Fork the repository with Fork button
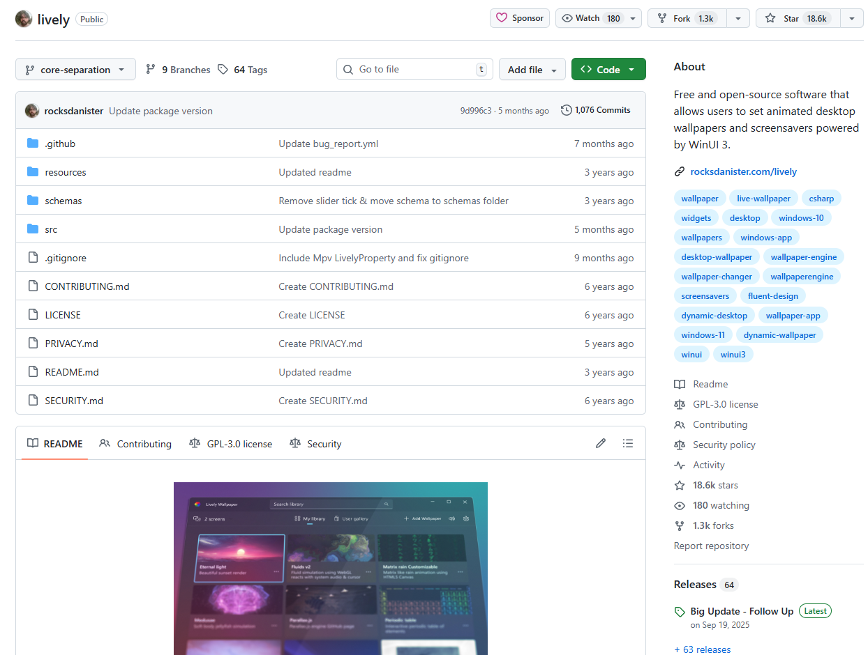The height and width of the screenshot is (655, 868). tap(687, 18)
